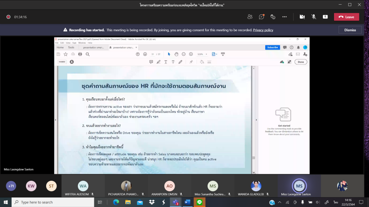The image size is (369, 207).
Task: Activate the Acrobat selection arrow tool
Action: click(169, 54)
